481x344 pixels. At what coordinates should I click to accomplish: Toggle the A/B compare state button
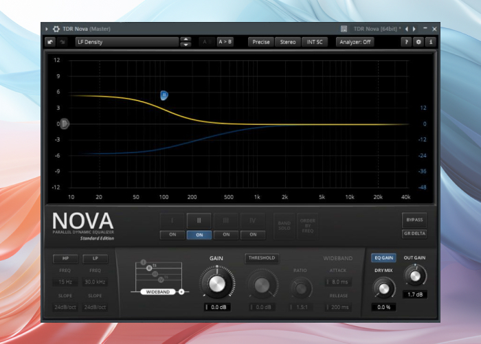coord(207,42)
